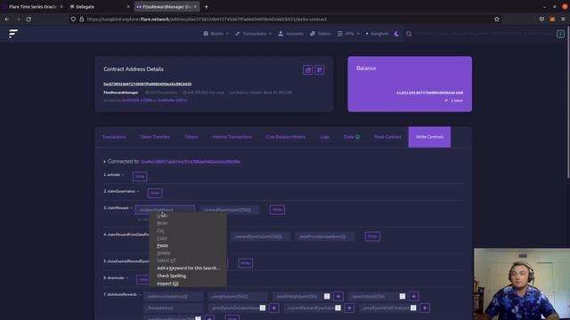Open the Songbird network dropdown
Screen dimensions: 570x320
click(377, 34)
